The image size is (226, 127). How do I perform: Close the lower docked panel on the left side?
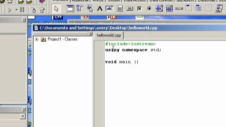pos(24,109)
